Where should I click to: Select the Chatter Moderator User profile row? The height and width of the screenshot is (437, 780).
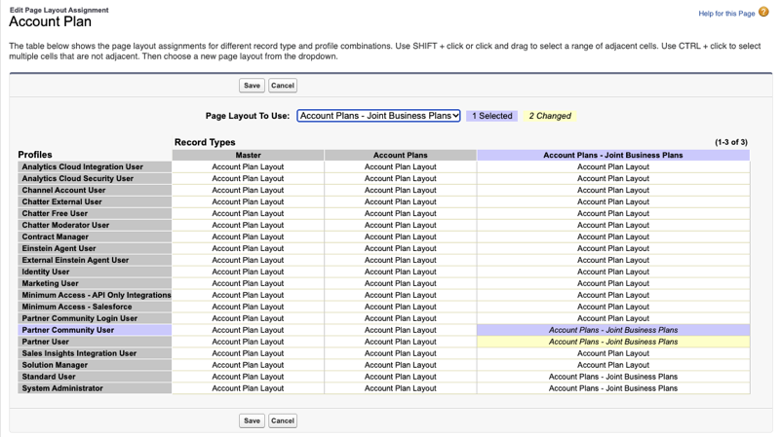click(x=95, y=225)
